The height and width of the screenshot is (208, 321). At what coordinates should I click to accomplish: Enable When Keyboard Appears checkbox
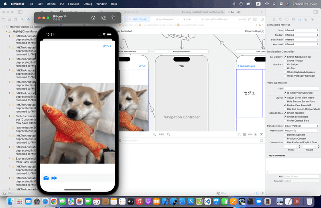coord(285,72)
